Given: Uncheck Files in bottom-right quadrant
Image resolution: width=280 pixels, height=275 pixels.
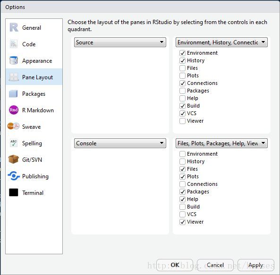Looking at the screenshot, I should [x=182, y=169].
